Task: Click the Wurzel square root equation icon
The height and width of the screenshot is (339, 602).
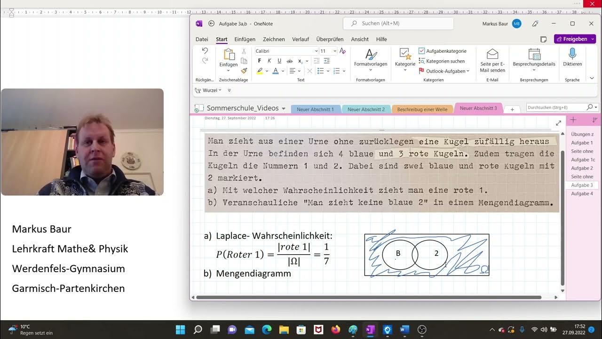Action: pyautogui.click(x=198, y=90)
